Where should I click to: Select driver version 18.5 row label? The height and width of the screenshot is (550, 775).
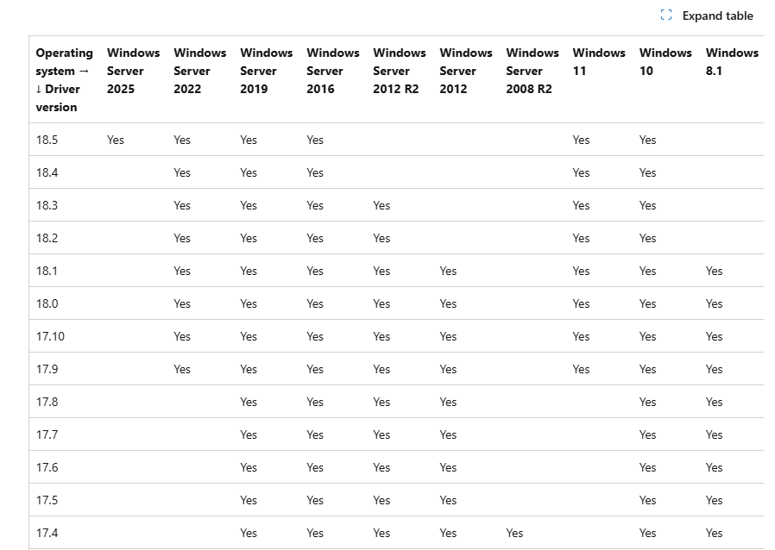coord(47,140)
